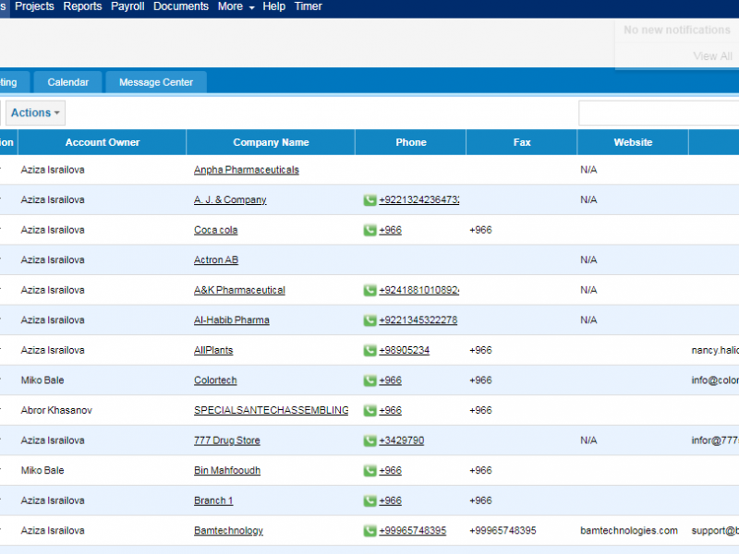Click phone icon for A. J. & Company

(370, 200)
